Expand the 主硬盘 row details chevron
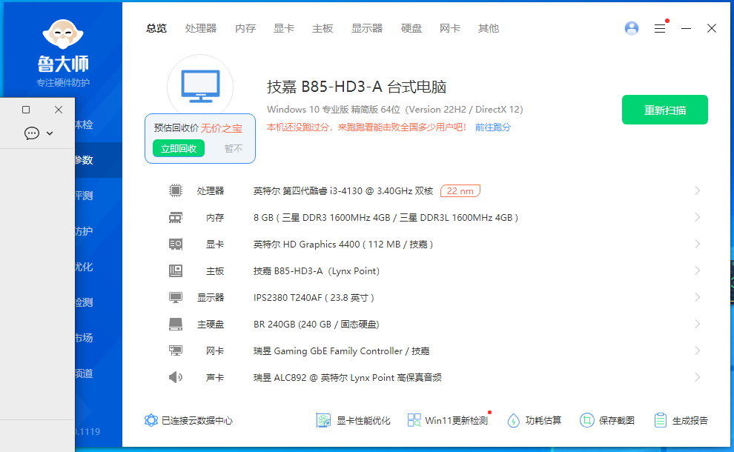This screenshot has height=452, width=734. (x=697, y=324)
